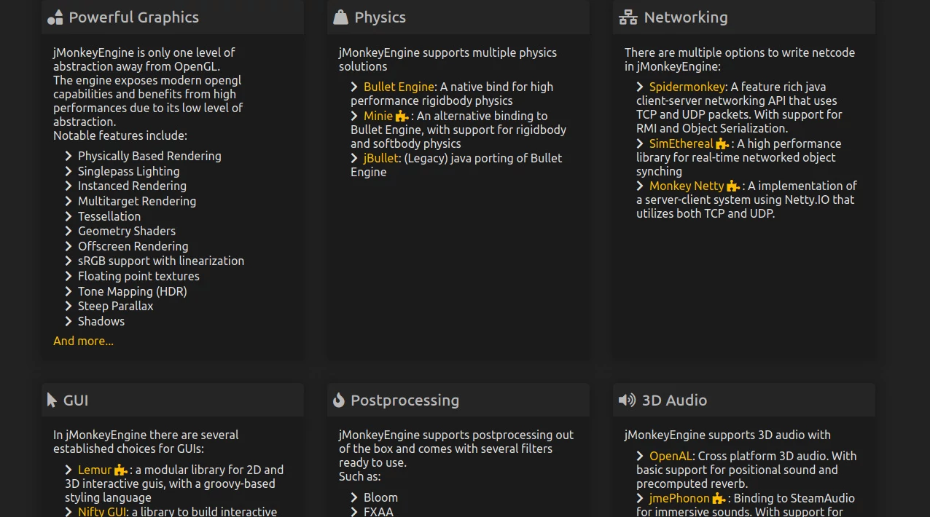The image size is (930, 517).
Task: Click the puzzle icon after Monkey Netty
Action: (x=732, y=186)
